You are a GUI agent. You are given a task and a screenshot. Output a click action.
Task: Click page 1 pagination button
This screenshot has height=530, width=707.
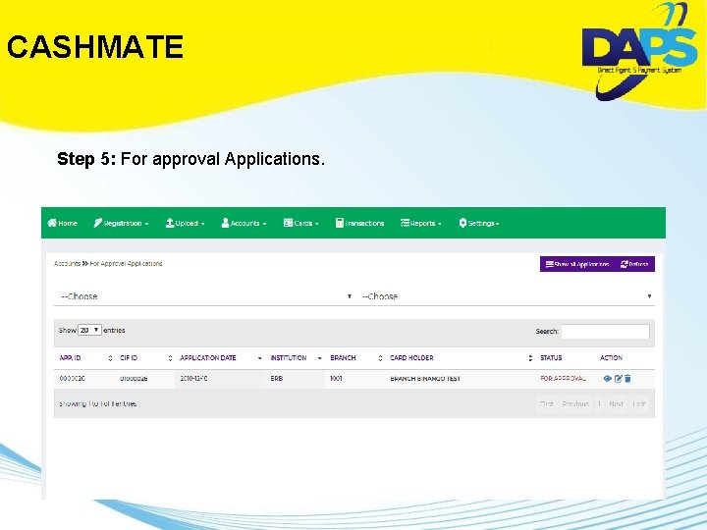pyautogui.click(x=599, y=403)
